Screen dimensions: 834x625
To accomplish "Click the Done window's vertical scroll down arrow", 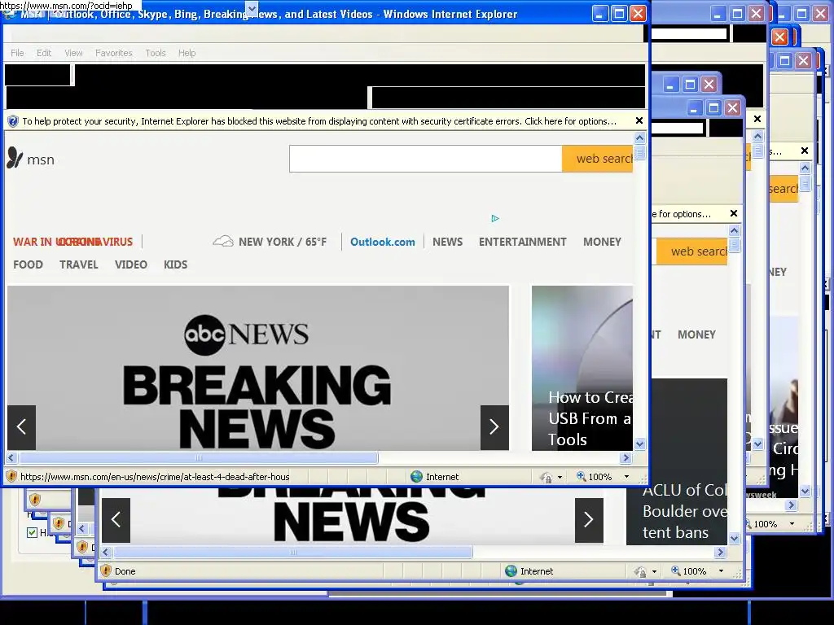I will [735, 539].
